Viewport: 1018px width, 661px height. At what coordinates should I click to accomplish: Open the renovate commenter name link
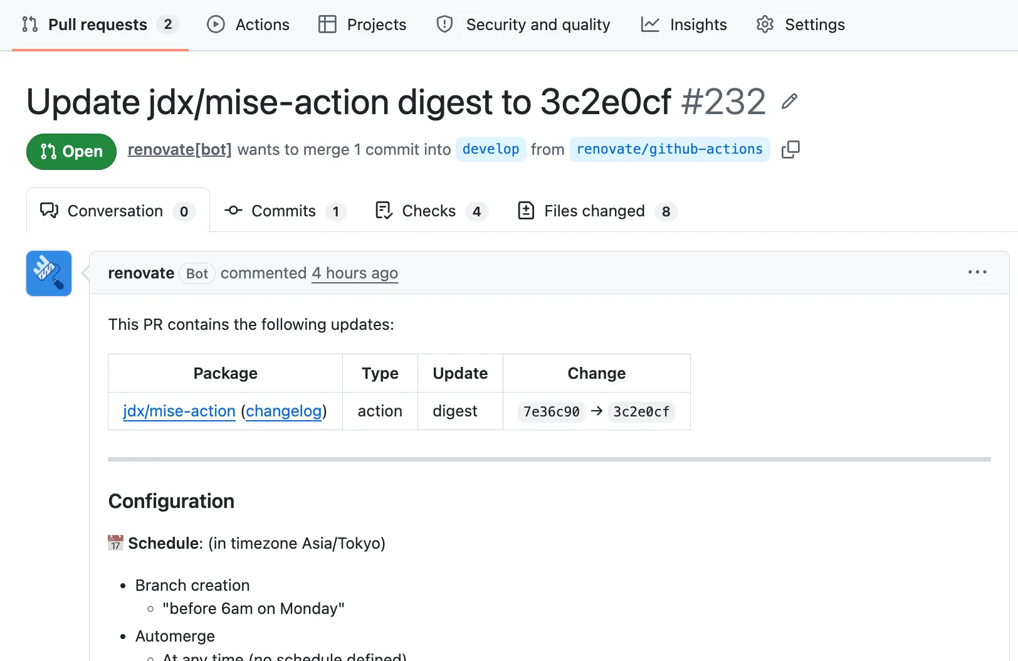(141, 273)
